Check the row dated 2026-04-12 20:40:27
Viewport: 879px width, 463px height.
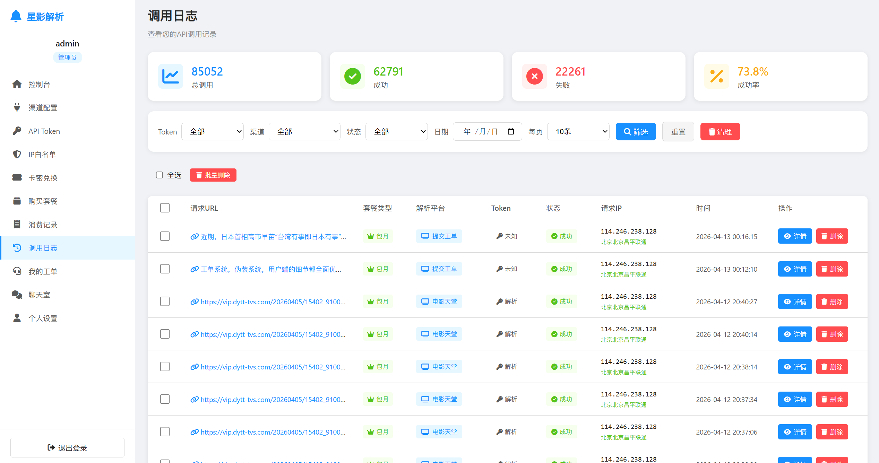click(x=165, y=302)
